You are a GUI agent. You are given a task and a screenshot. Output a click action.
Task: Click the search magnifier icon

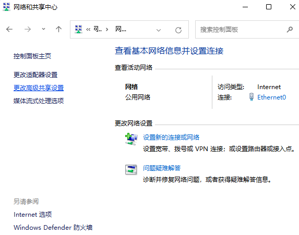point(290,30)
